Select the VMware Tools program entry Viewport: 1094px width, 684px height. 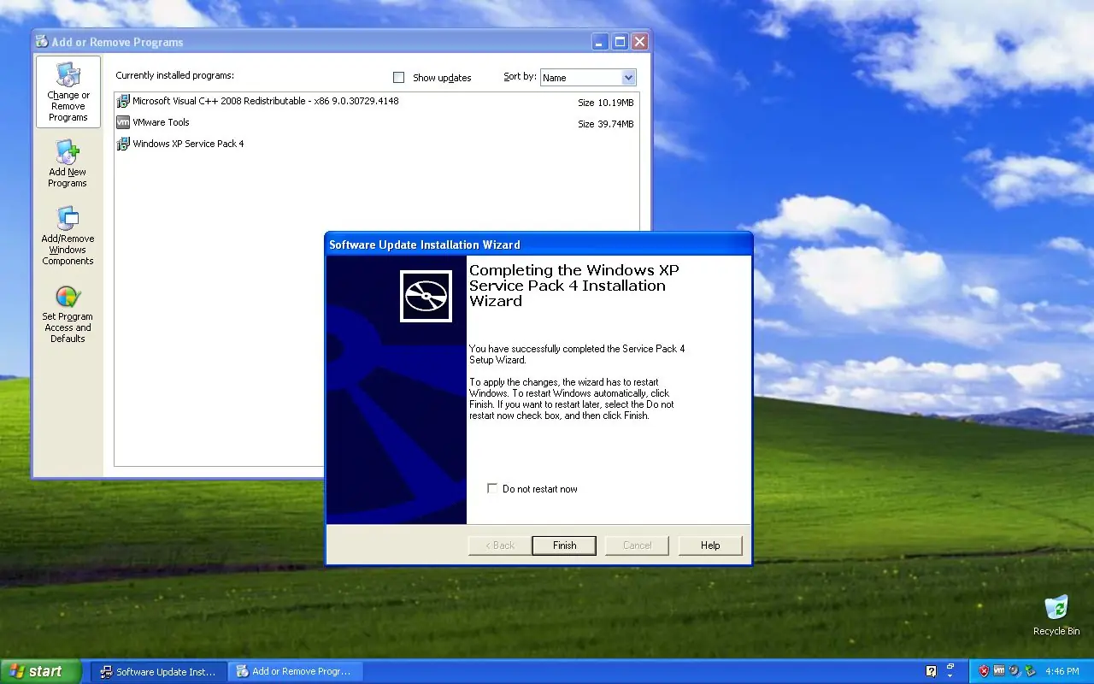(x=376, y=123)
